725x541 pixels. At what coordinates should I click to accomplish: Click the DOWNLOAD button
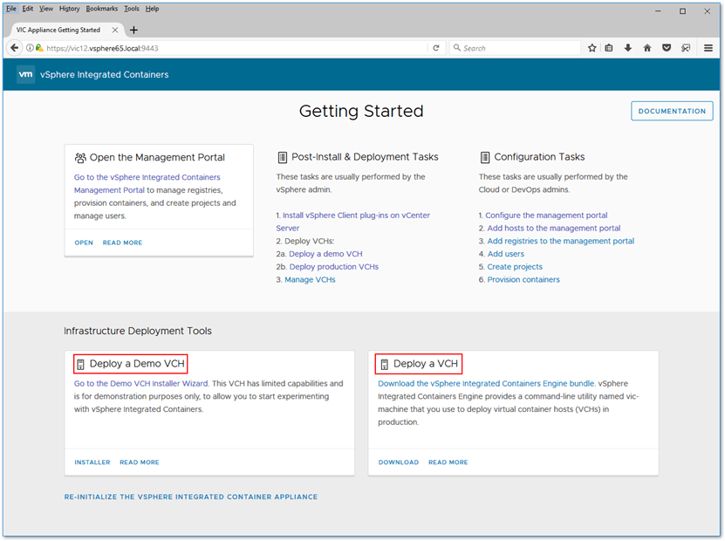pos(399,462)
